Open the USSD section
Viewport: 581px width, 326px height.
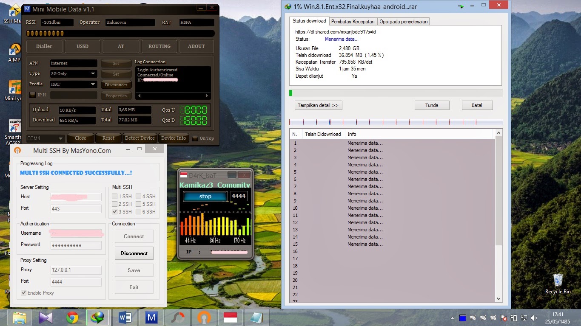pos(83,46)
